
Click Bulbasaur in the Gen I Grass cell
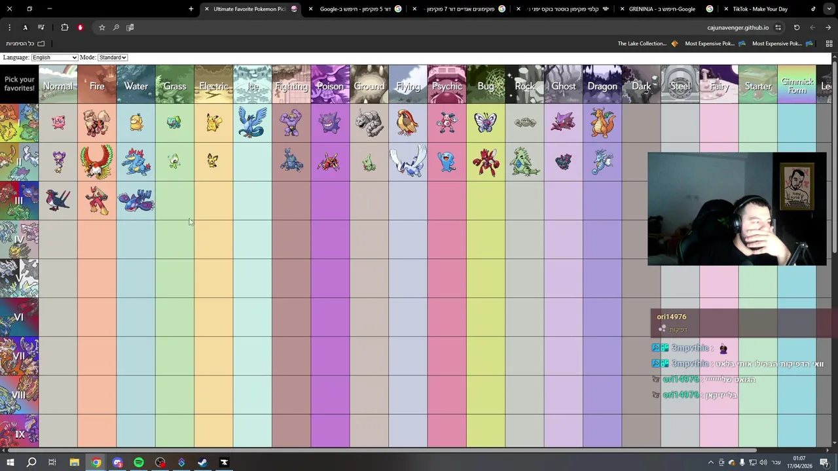(173, 122)
